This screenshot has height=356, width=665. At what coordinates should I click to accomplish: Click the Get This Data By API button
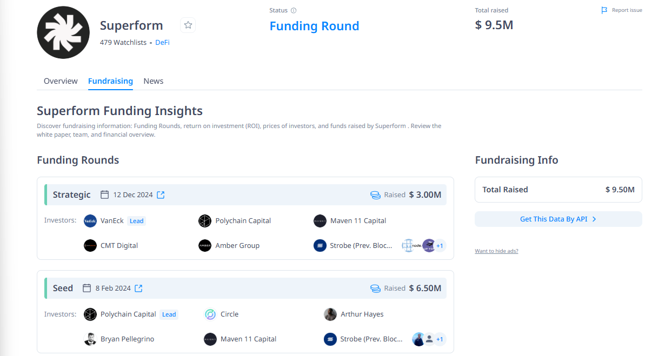click(558, 219)
